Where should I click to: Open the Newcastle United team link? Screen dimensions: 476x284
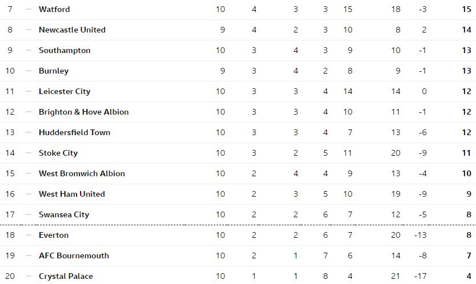72,30
